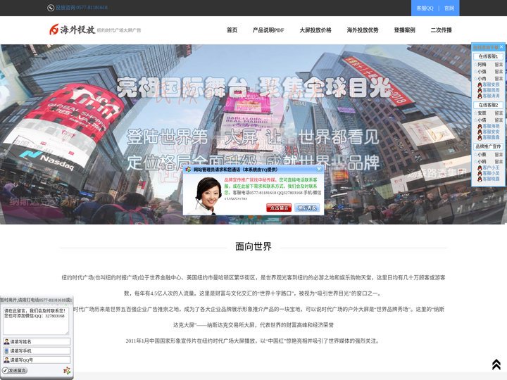The width and height of the screenshot is (507, 380).
Task: Click 留言 next to 小鸥
Action: (499, 162)
